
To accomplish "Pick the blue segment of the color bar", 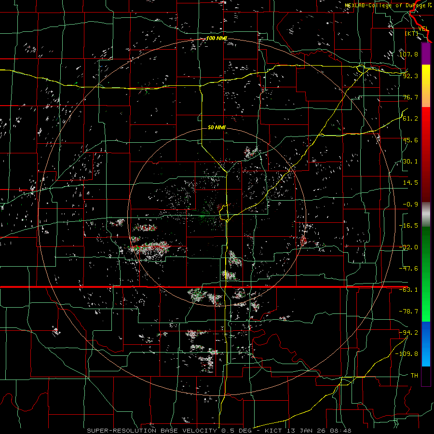I will pyautogui.click(x=426, y=344).
